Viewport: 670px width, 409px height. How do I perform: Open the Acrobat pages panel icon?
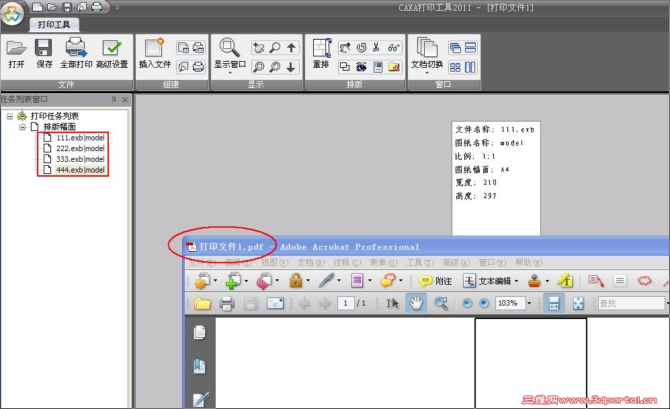tap(200, 332)
